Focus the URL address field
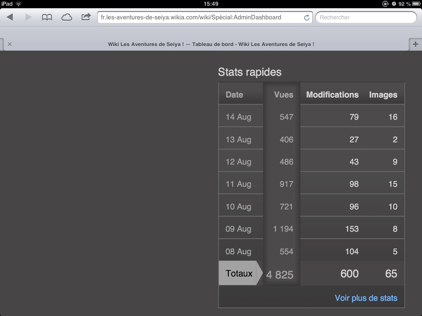The image size is (422, 316). tap(205, 17)
